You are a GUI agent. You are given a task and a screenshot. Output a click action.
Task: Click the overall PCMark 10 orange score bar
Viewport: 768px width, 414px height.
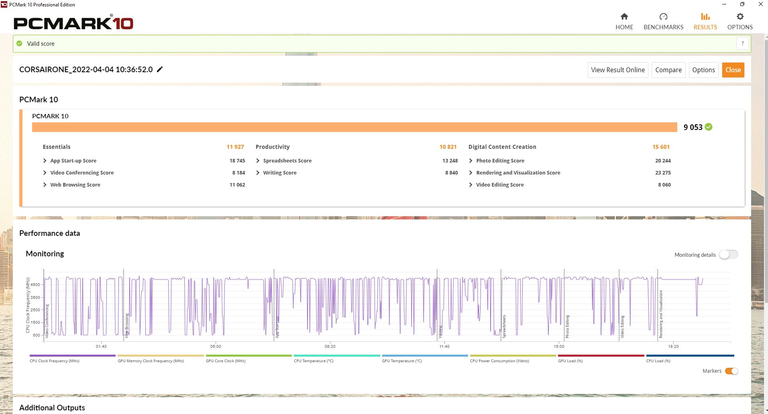354,127
